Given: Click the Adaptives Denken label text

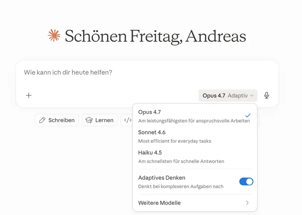Looking at the screenshot, I should 162,177.
